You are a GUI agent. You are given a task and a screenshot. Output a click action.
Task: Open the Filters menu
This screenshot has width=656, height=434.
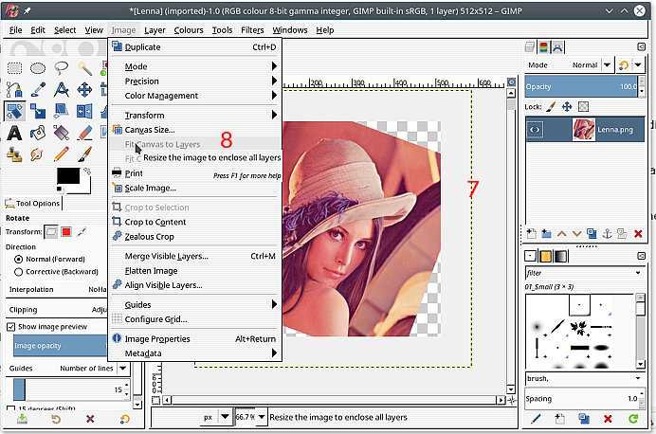pos(252,29)
